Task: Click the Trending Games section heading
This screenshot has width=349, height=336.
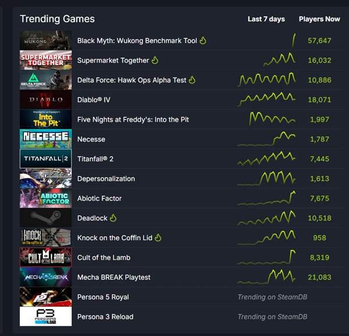Action: 57,19
